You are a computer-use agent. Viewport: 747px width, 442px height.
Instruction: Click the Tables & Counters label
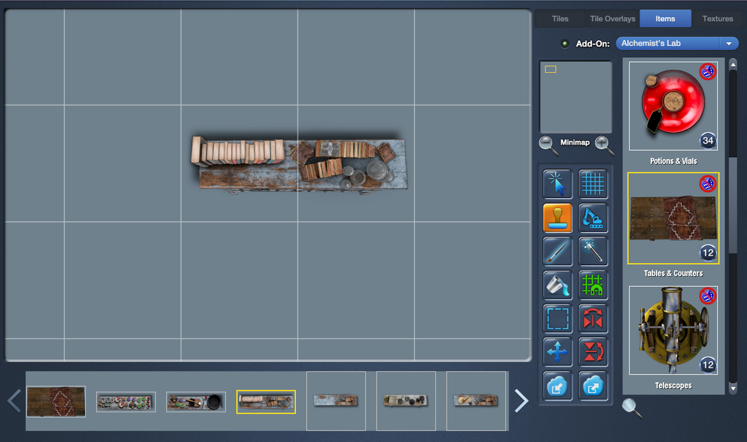coord(673,273)
